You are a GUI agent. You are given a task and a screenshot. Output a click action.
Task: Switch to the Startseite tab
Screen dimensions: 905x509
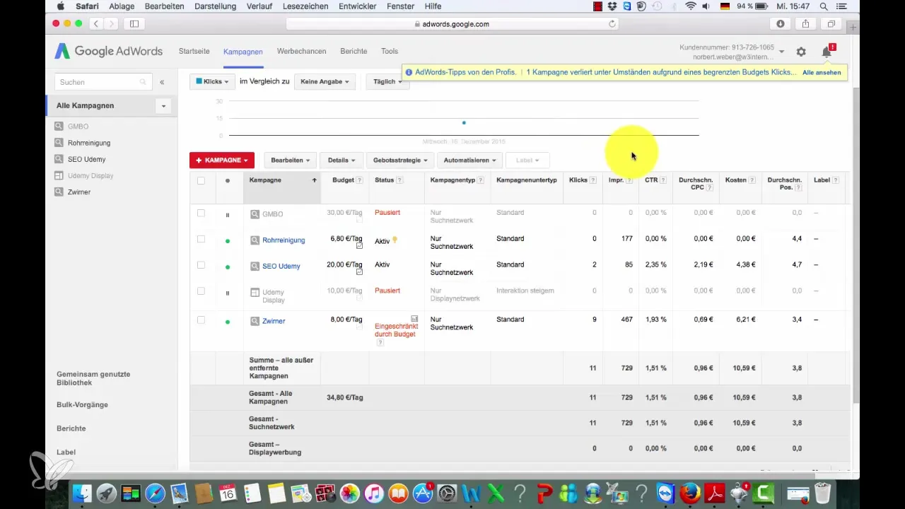194,52
